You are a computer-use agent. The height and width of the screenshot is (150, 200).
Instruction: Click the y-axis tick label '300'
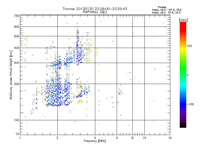pos(17,63)
